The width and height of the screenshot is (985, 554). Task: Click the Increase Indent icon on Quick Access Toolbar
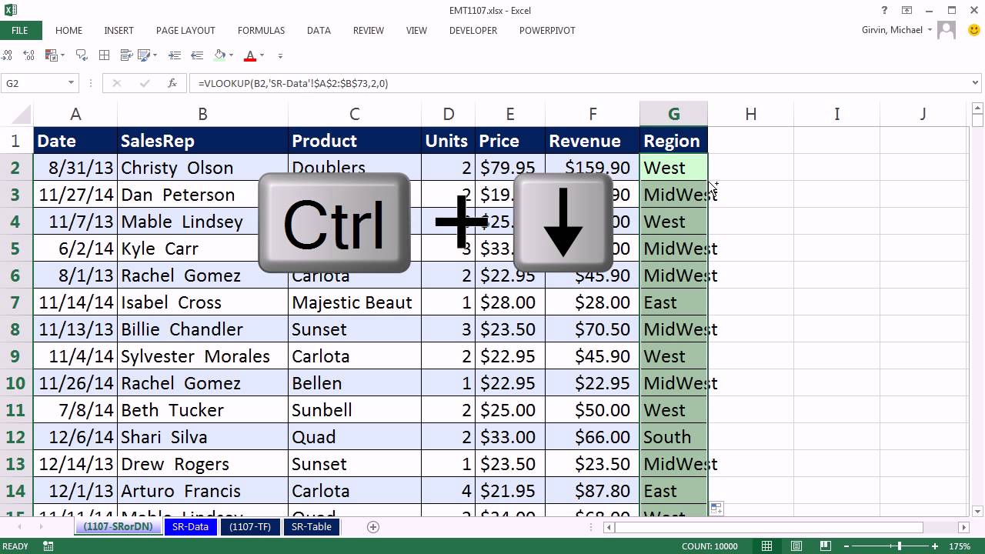175,55
